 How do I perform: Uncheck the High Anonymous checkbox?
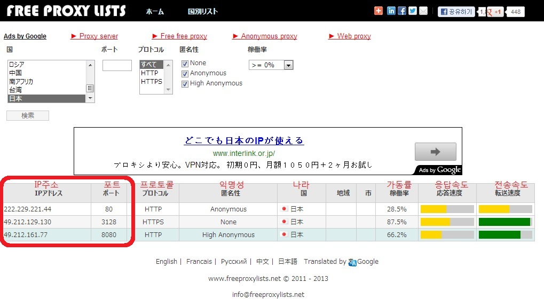point(185,84)
